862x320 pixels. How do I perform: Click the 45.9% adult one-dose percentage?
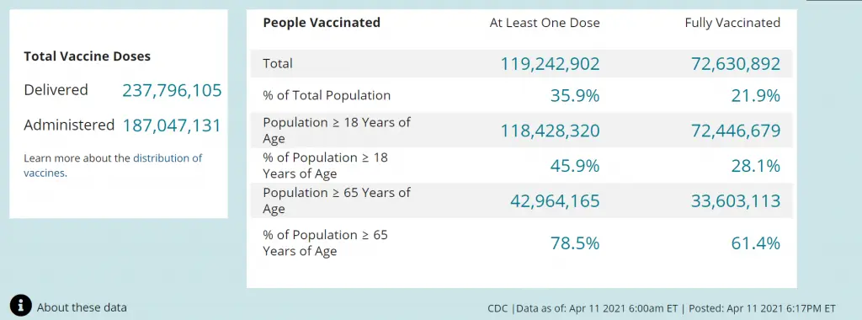tap(574, 166)
